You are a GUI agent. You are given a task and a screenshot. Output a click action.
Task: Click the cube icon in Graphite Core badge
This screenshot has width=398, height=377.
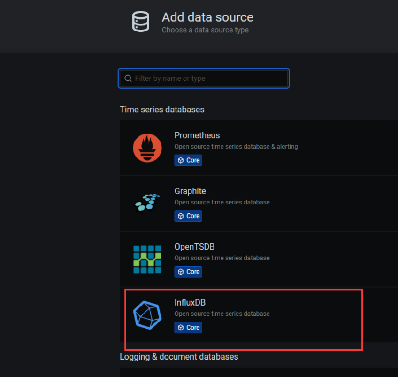[181, 216]
